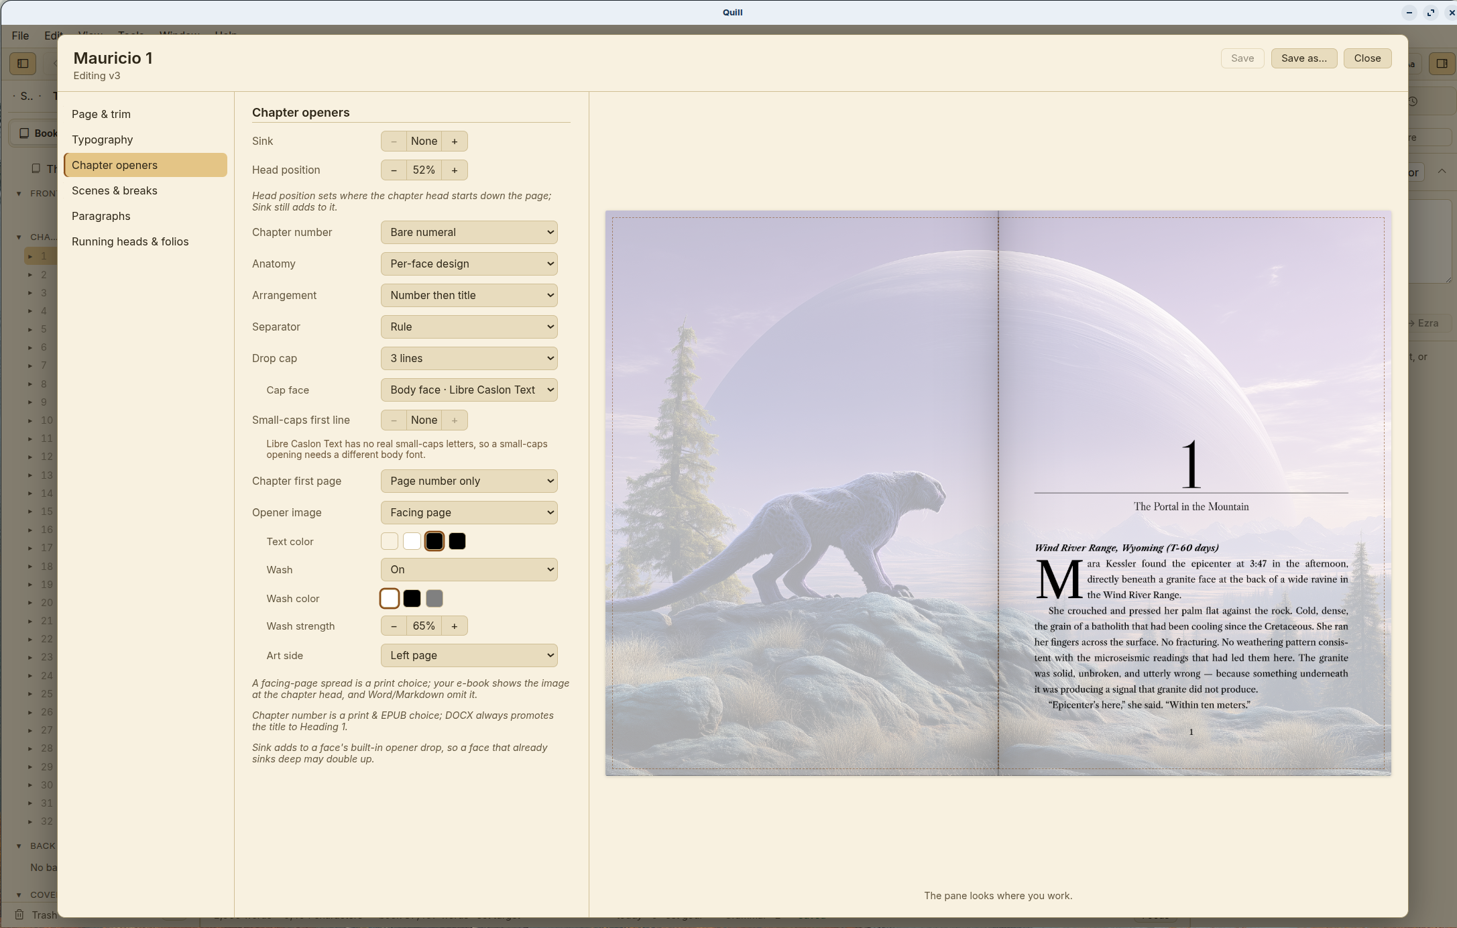Select the last black Text color swatch
Screen dimensions: 1457x928
457,542
